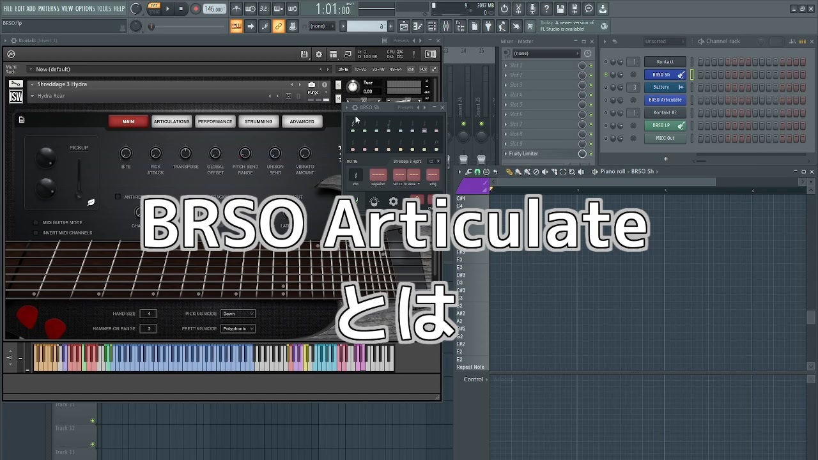Open the mixer view icon

(446, 26)
